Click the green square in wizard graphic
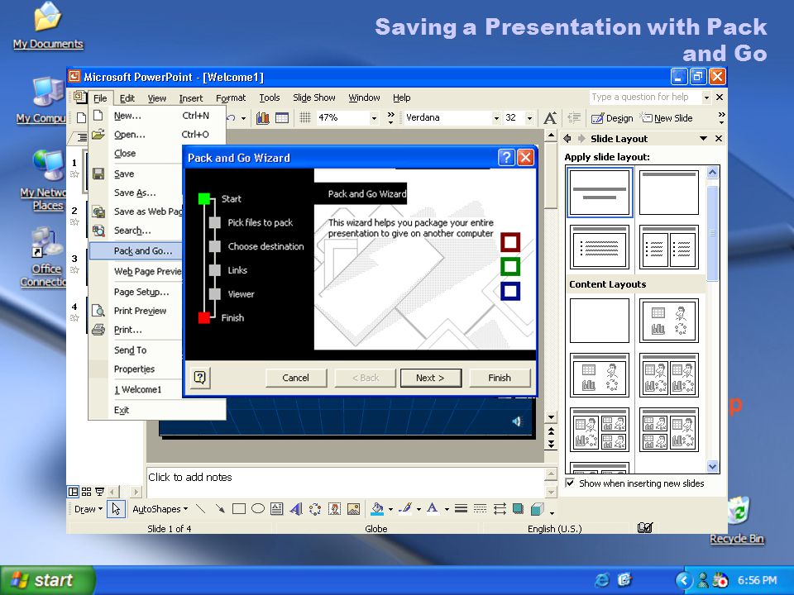Viewport: 794px width, 595px height. pos(510,267)
